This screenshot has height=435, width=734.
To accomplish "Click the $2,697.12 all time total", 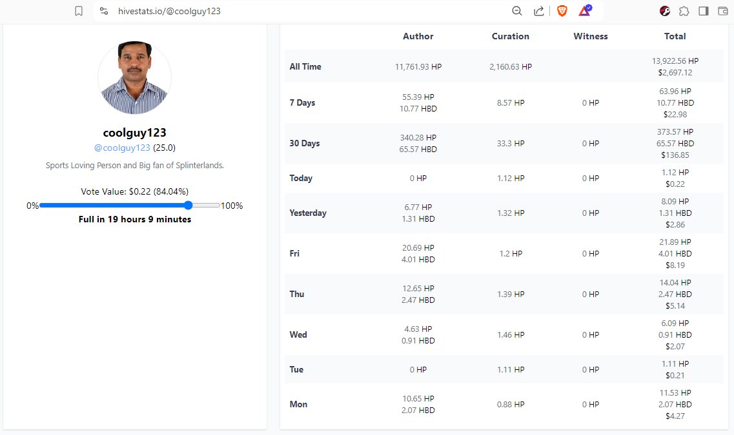I will point(675,72).
